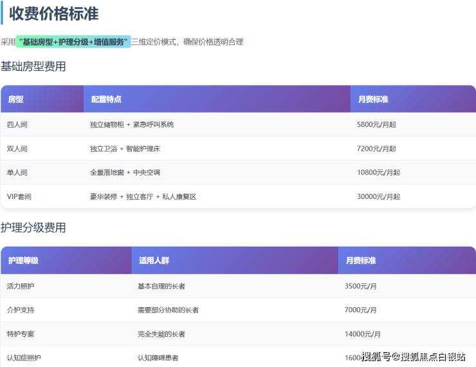Screen dimensions: 476x367
Task: Click the 基础房型费用 section title
Action: click(33, 66)
